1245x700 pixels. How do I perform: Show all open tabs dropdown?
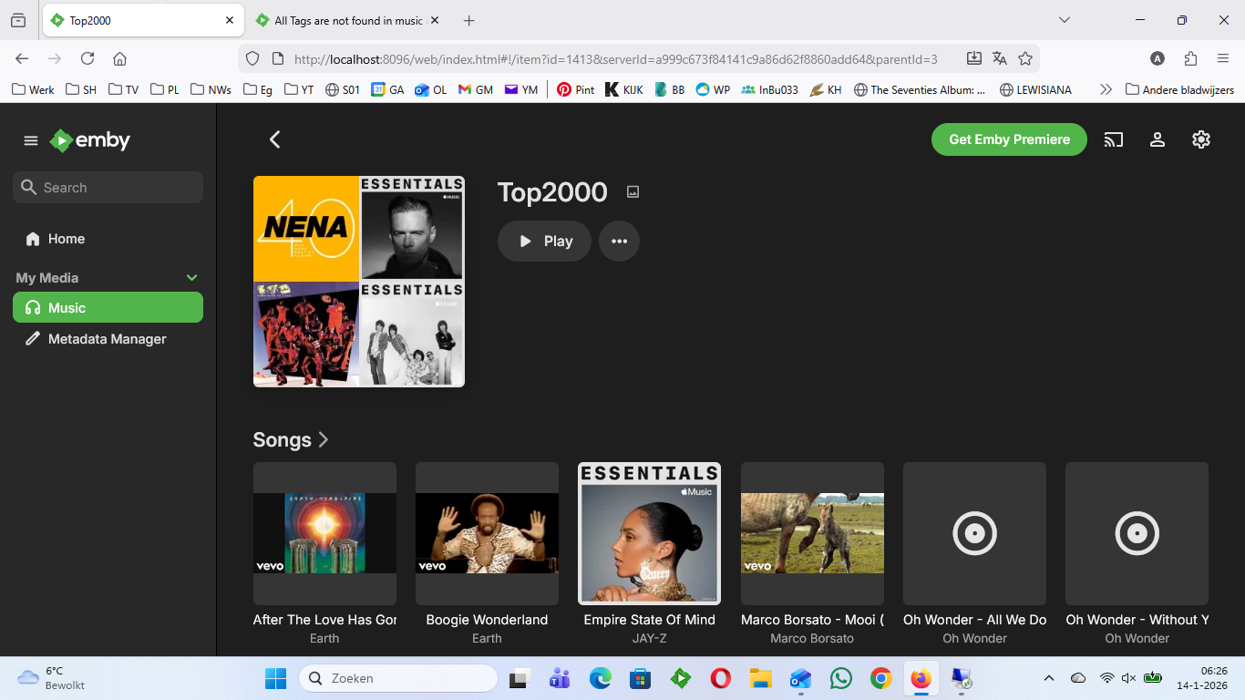(x=1064, y=20)
